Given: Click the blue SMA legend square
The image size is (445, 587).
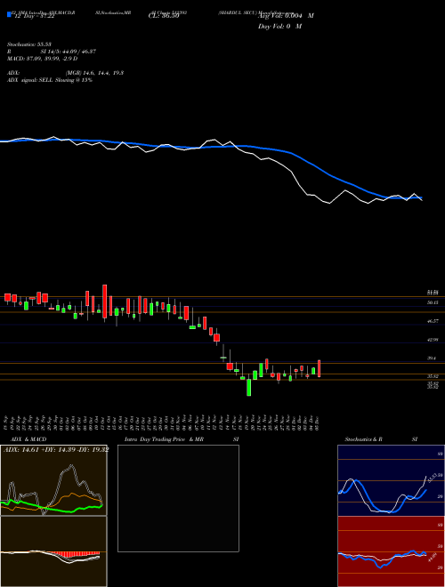Looking at the screenshot, I should click(9, 14).
